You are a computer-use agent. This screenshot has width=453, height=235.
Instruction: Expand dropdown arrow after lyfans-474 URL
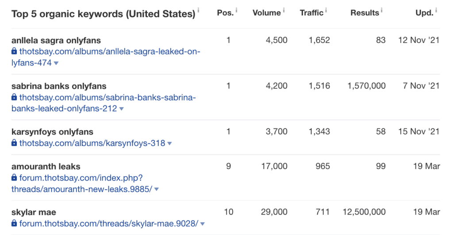coord(56,63)
